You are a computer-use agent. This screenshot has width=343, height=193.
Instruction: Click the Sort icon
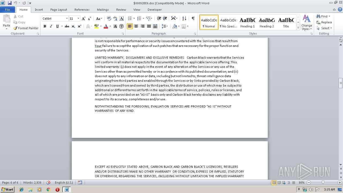(184, 18)
